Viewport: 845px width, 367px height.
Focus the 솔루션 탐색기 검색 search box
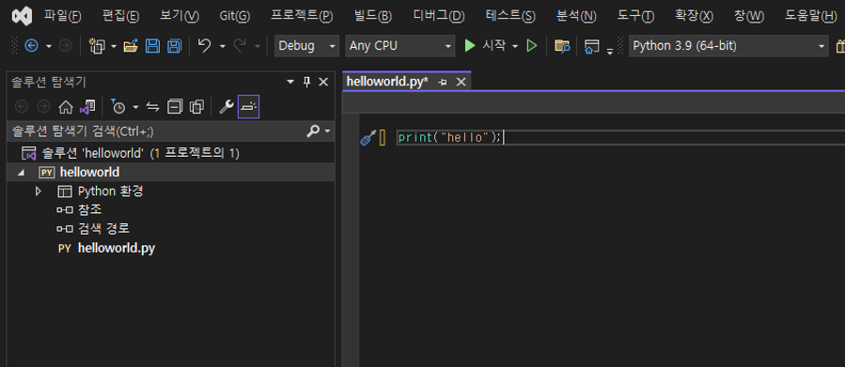(x=156, y=131)
